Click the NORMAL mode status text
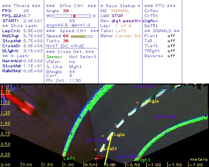Screen dimensions: 209x167 coord(120,11)
